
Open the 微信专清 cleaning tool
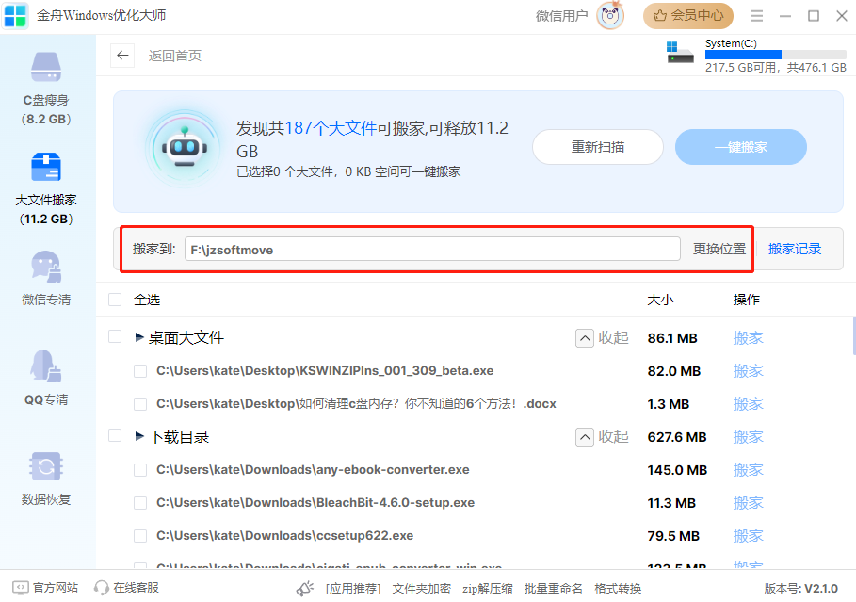point(46,268)
